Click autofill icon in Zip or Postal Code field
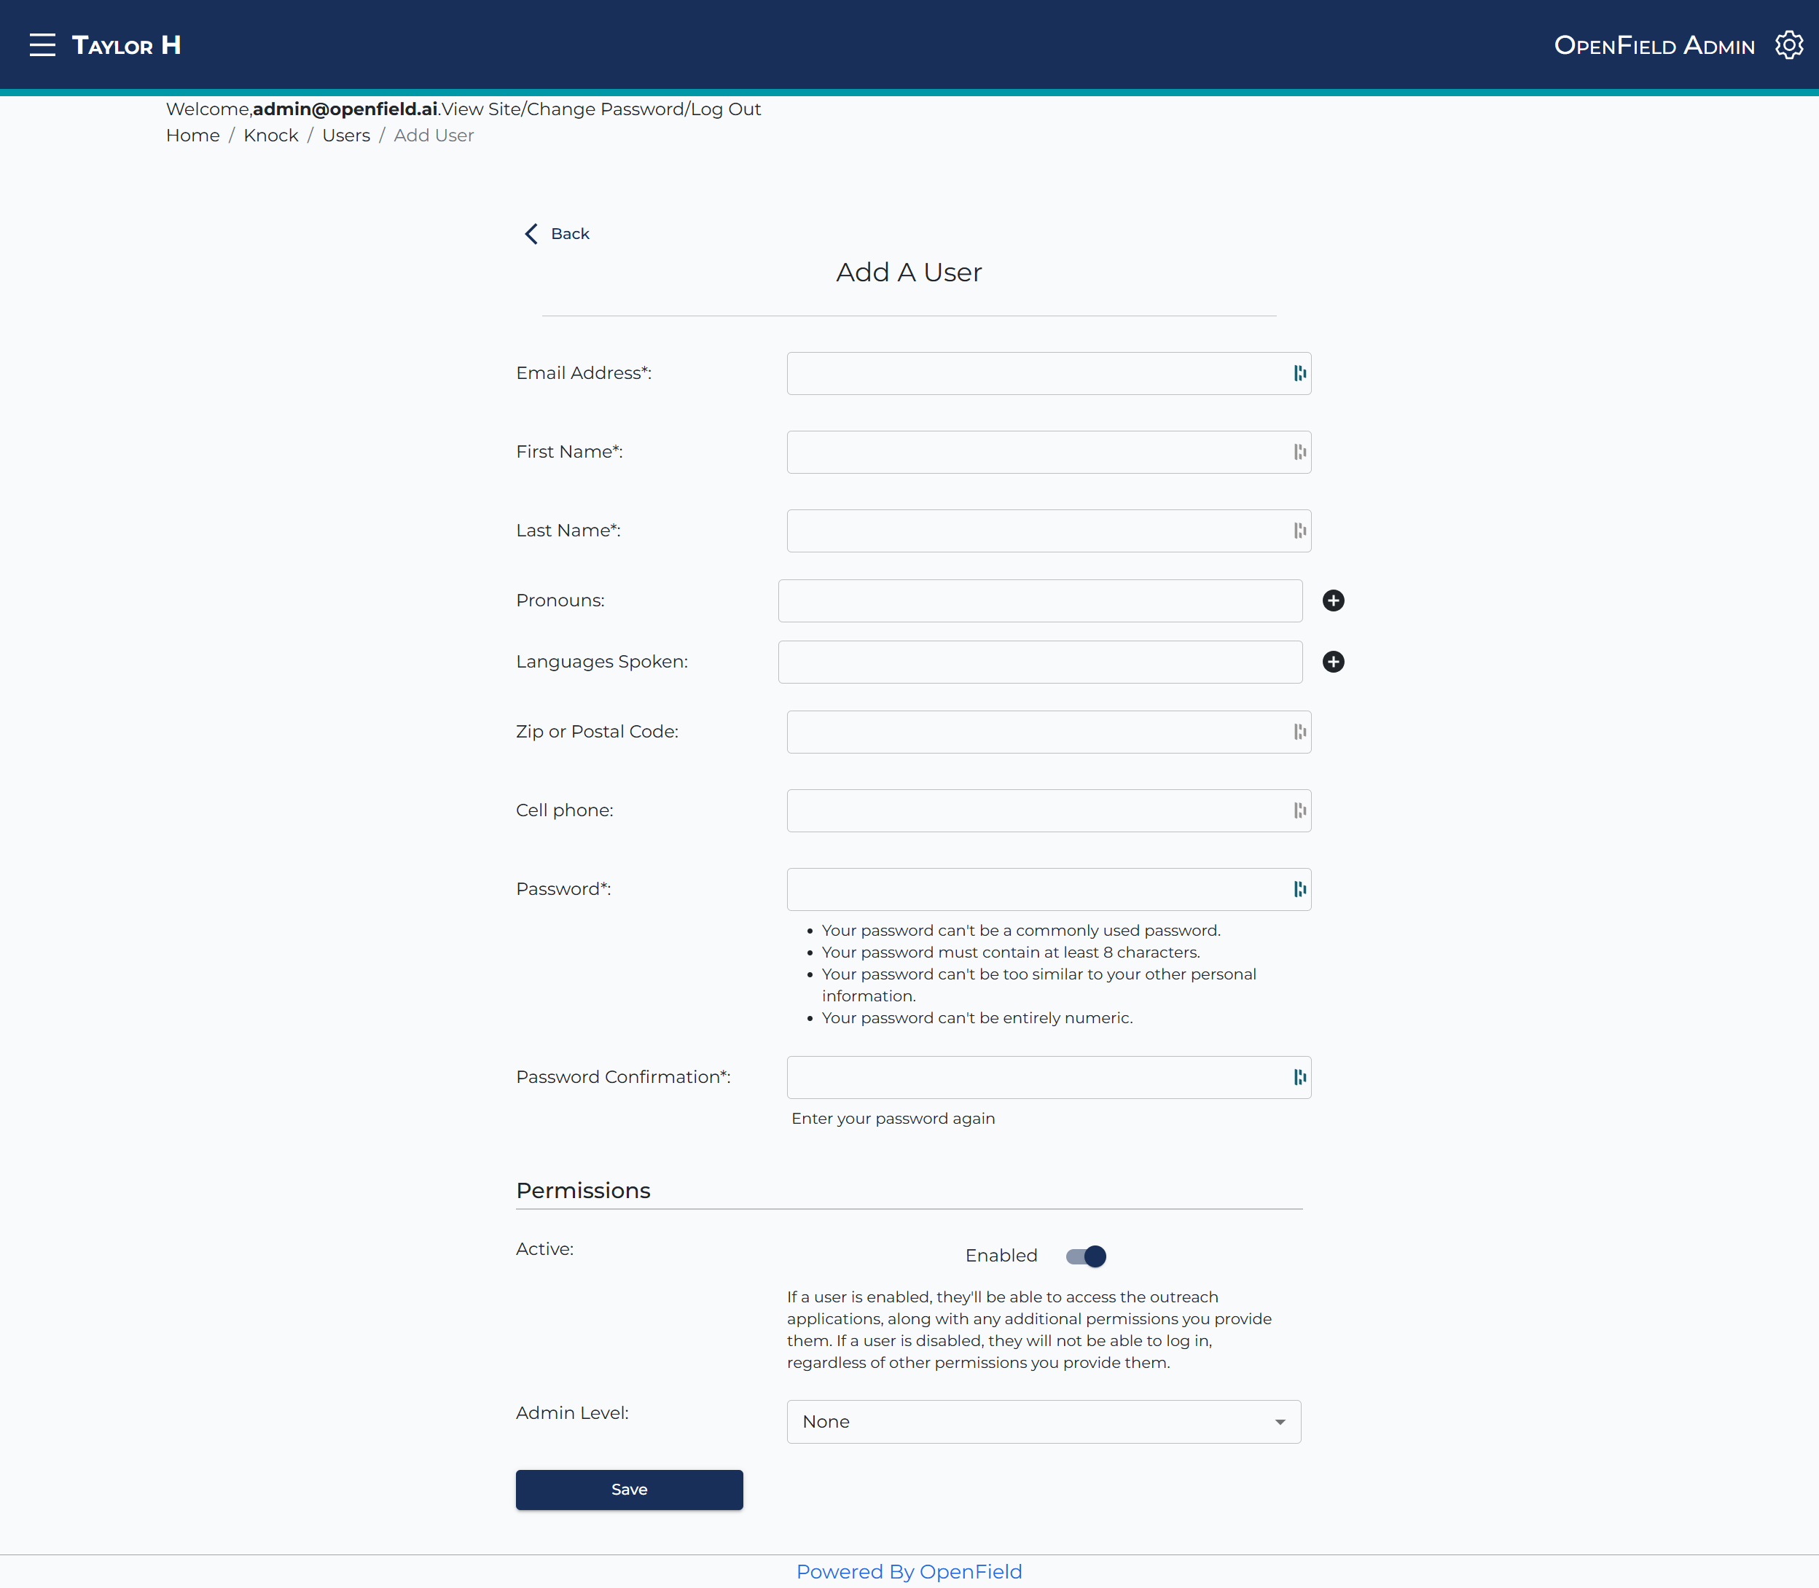The image size is (1819, 1588). tap(1299, 732)
